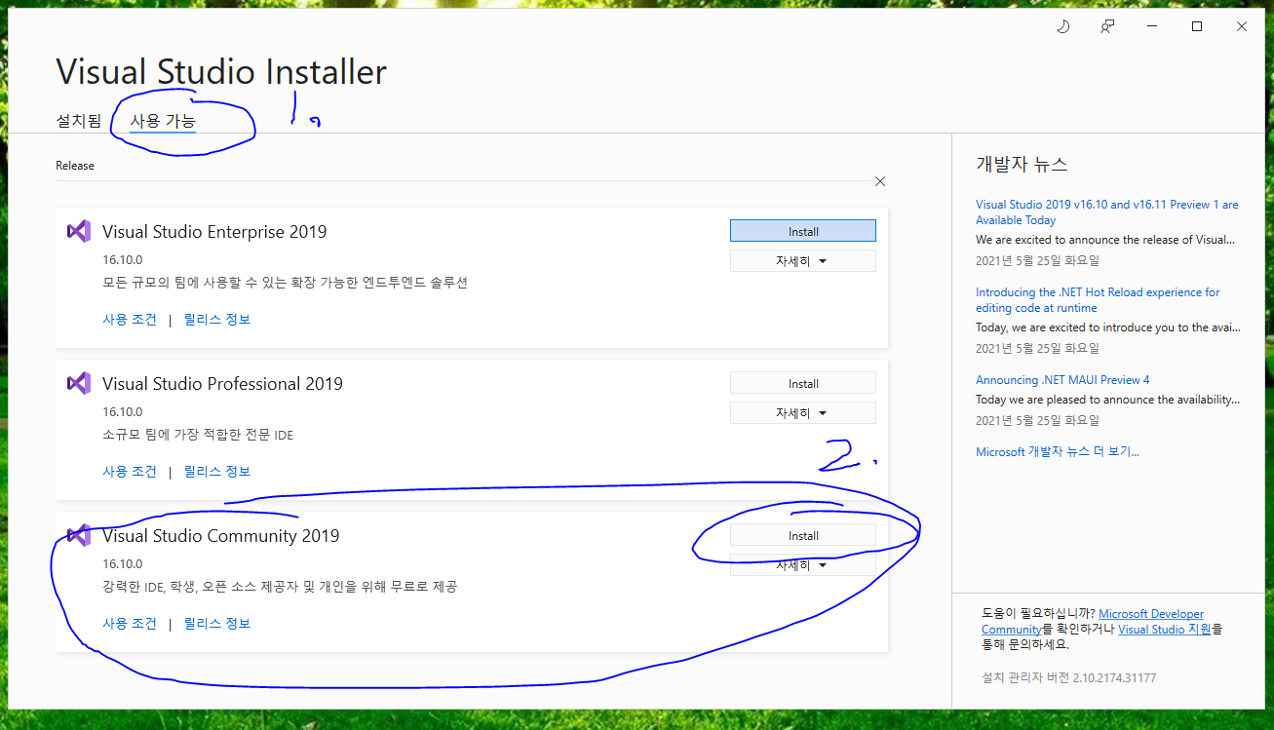Click the 개발자 뉴스 heading
This screenshot has width=1274, height=730.
coord(1022,165)
